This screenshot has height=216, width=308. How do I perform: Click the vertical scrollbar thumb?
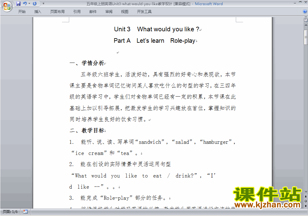click(306, 37)
